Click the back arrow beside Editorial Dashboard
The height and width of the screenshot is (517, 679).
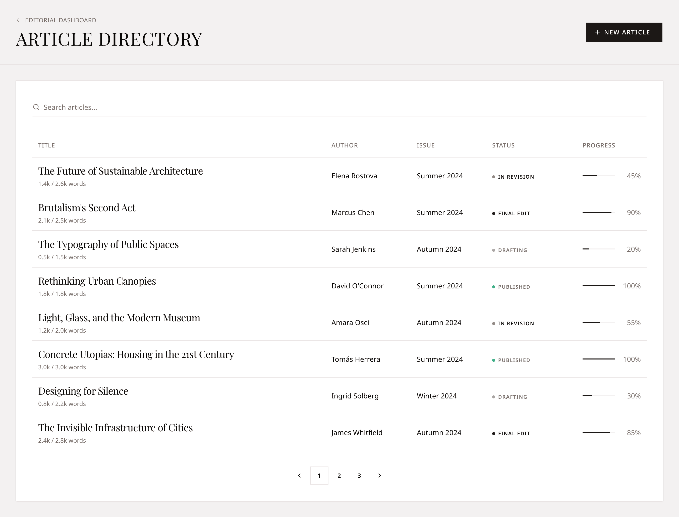(19, 20)
